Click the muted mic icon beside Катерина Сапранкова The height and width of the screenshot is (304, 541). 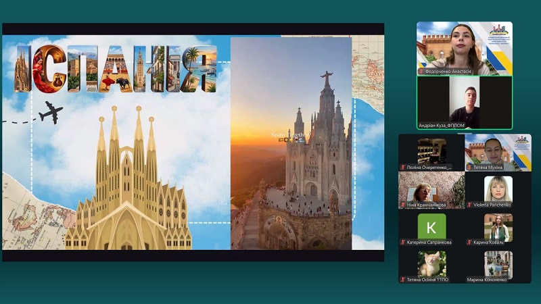point(403,242)
